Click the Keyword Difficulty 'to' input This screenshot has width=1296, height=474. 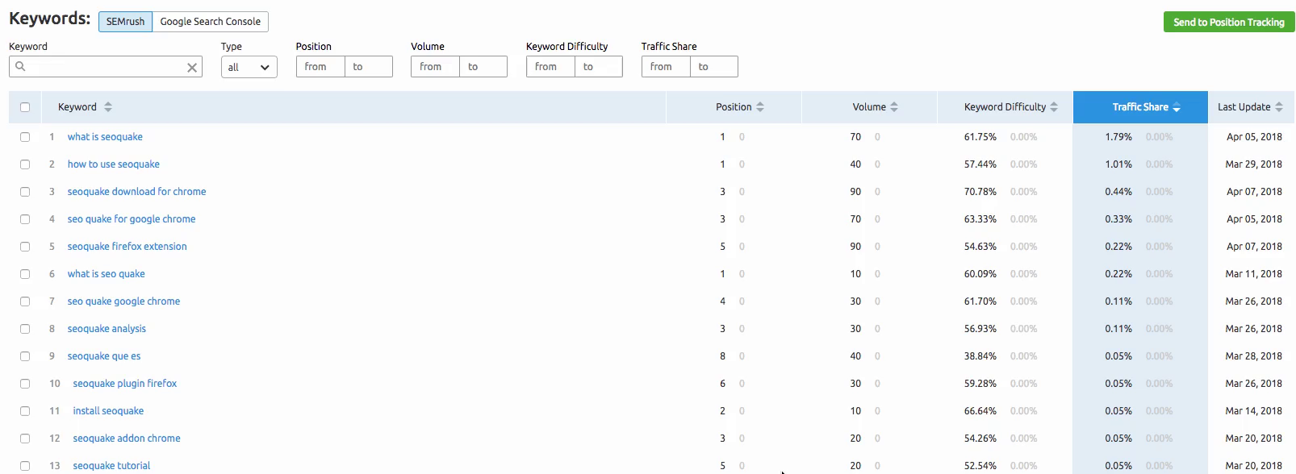tap(599, 67)
